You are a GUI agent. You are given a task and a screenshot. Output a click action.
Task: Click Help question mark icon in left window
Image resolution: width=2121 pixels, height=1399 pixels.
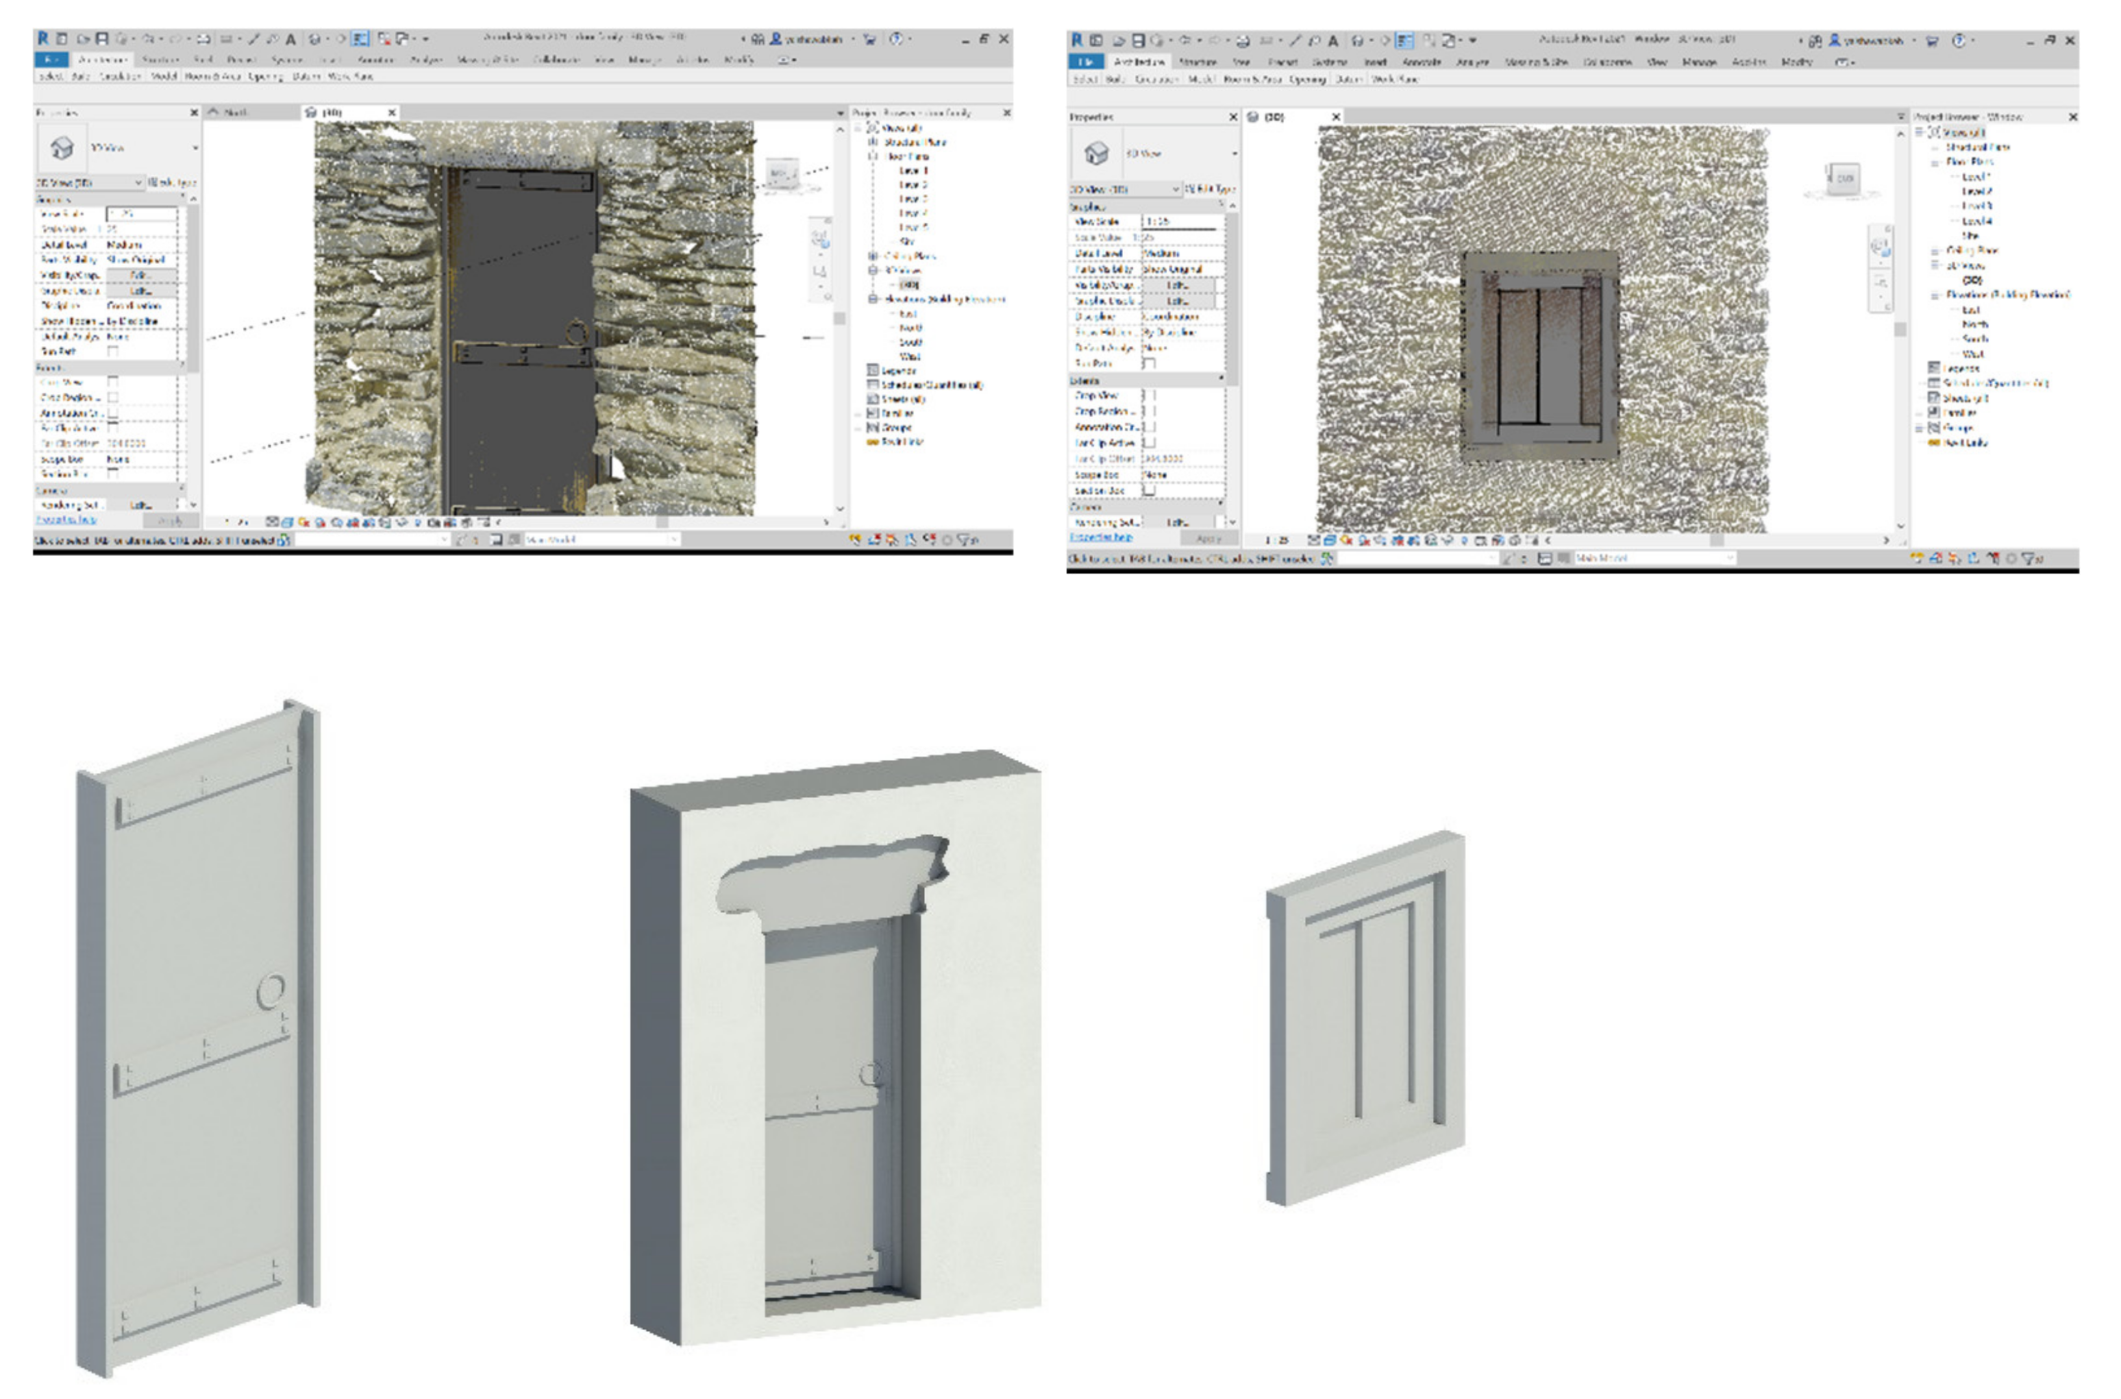[896, 38]
